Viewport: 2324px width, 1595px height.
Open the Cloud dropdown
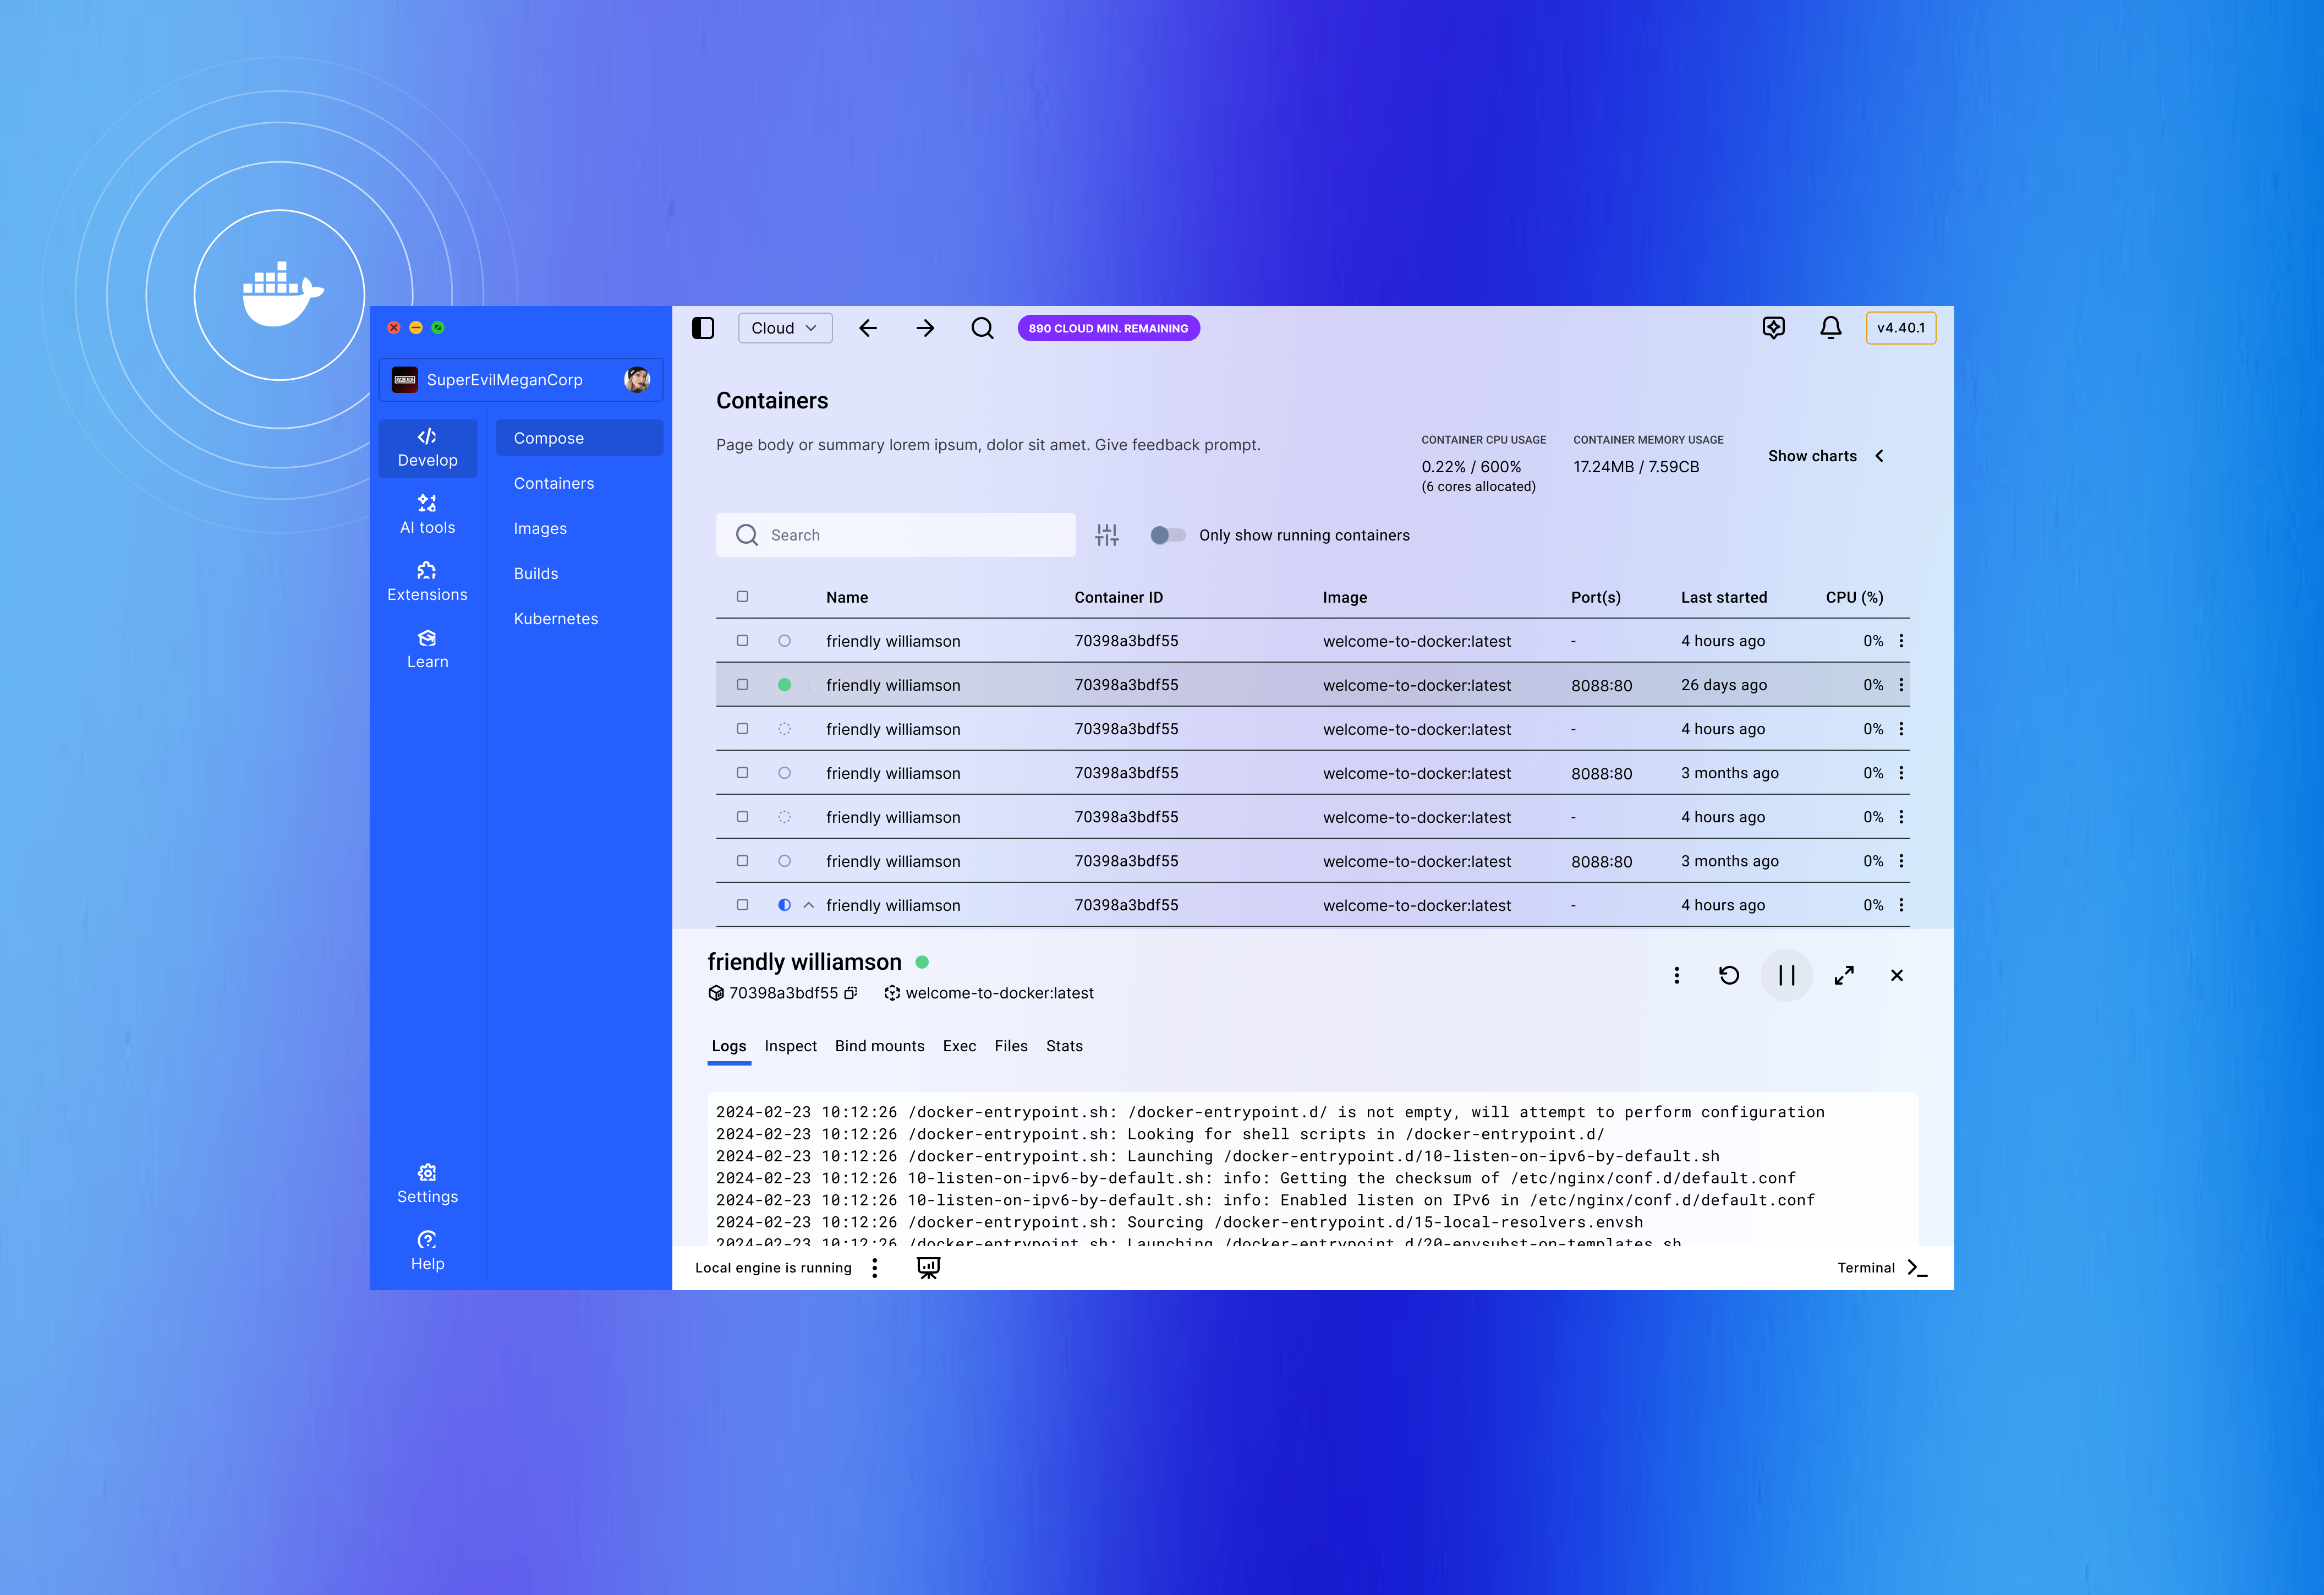tap(785, 328)
